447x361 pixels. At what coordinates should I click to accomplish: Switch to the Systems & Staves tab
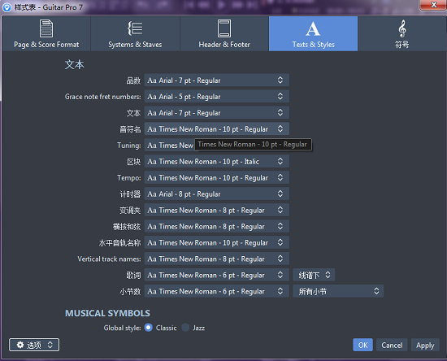[135, 33]
